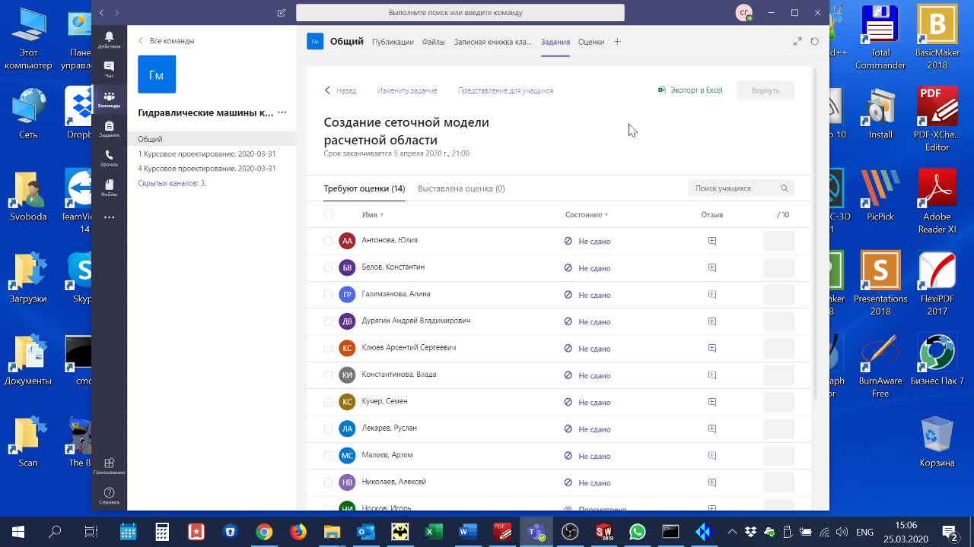Sort students by Имя column
The width and height of the screenshot is (974, 547).
coord(373,215)
